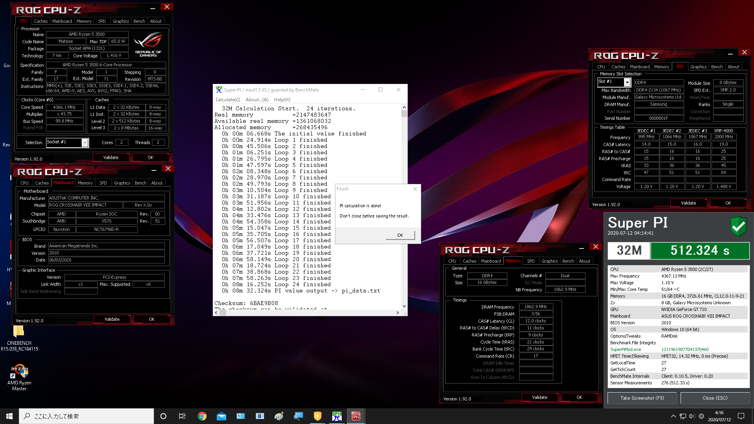Click Validate in the Memory CPU-Z window
The height and width of the screenshot is (424, 754).
coord(540,397)
